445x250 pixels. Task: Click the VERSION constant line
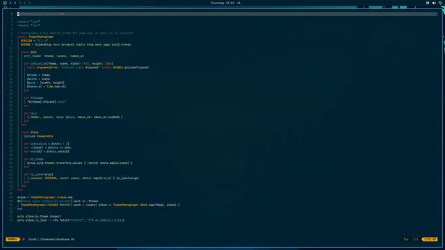34,40
